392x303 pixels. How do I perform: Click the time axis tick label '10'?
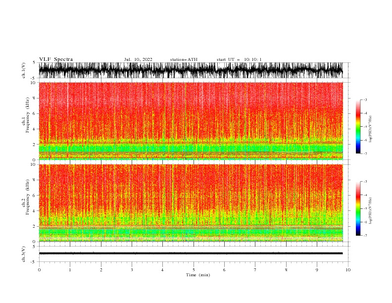(348, 270)
